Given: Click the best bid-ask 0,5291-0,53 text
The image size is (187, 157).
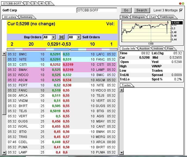Looking at the screenshot, I should pos(59,44).
